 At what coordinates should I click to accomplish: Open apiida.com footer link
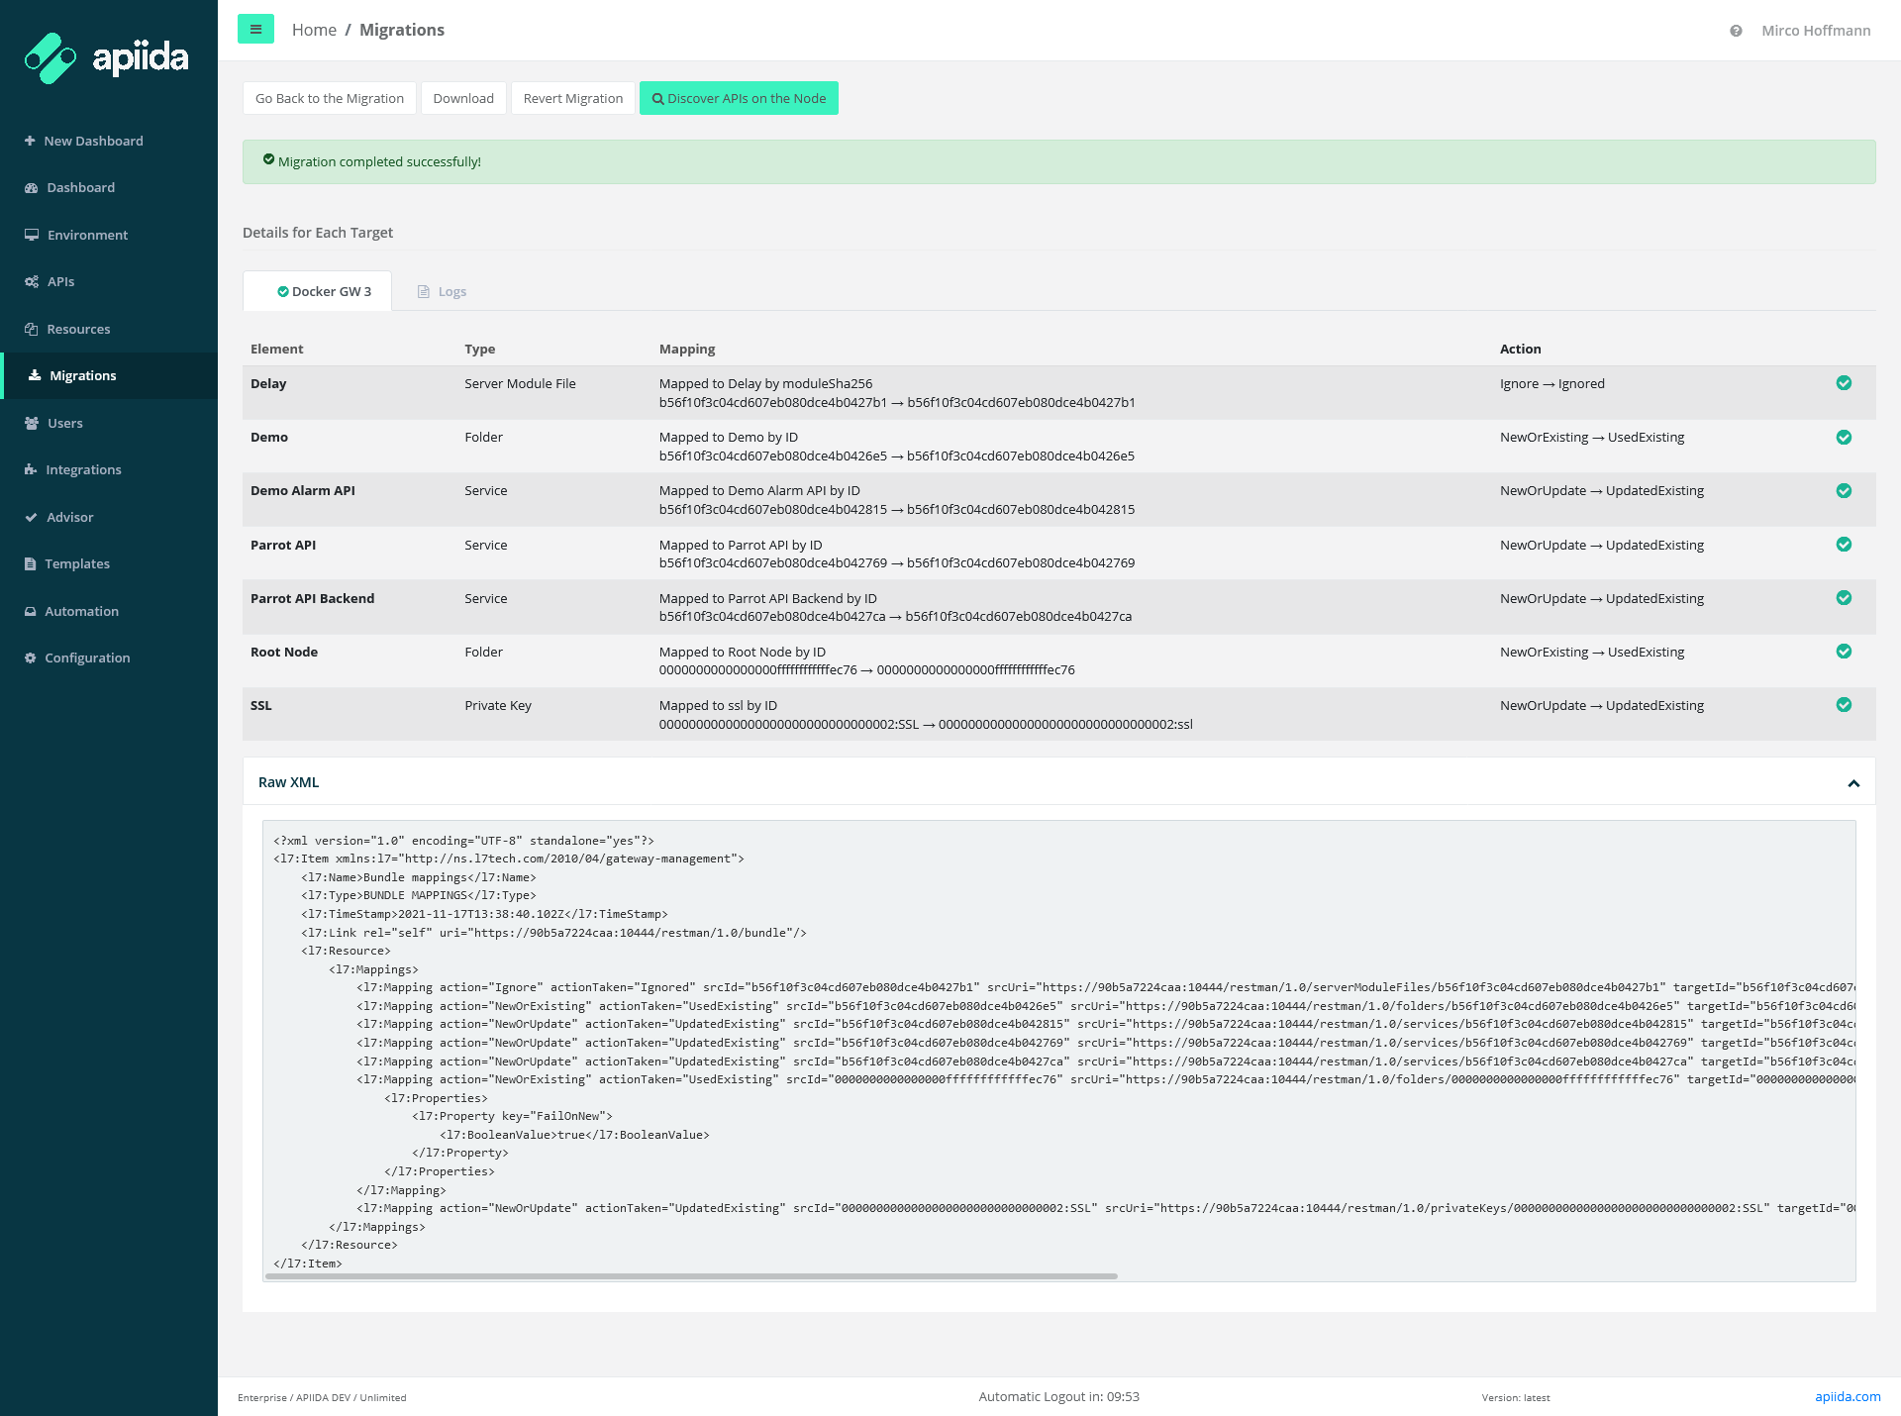(1847, 1396)
